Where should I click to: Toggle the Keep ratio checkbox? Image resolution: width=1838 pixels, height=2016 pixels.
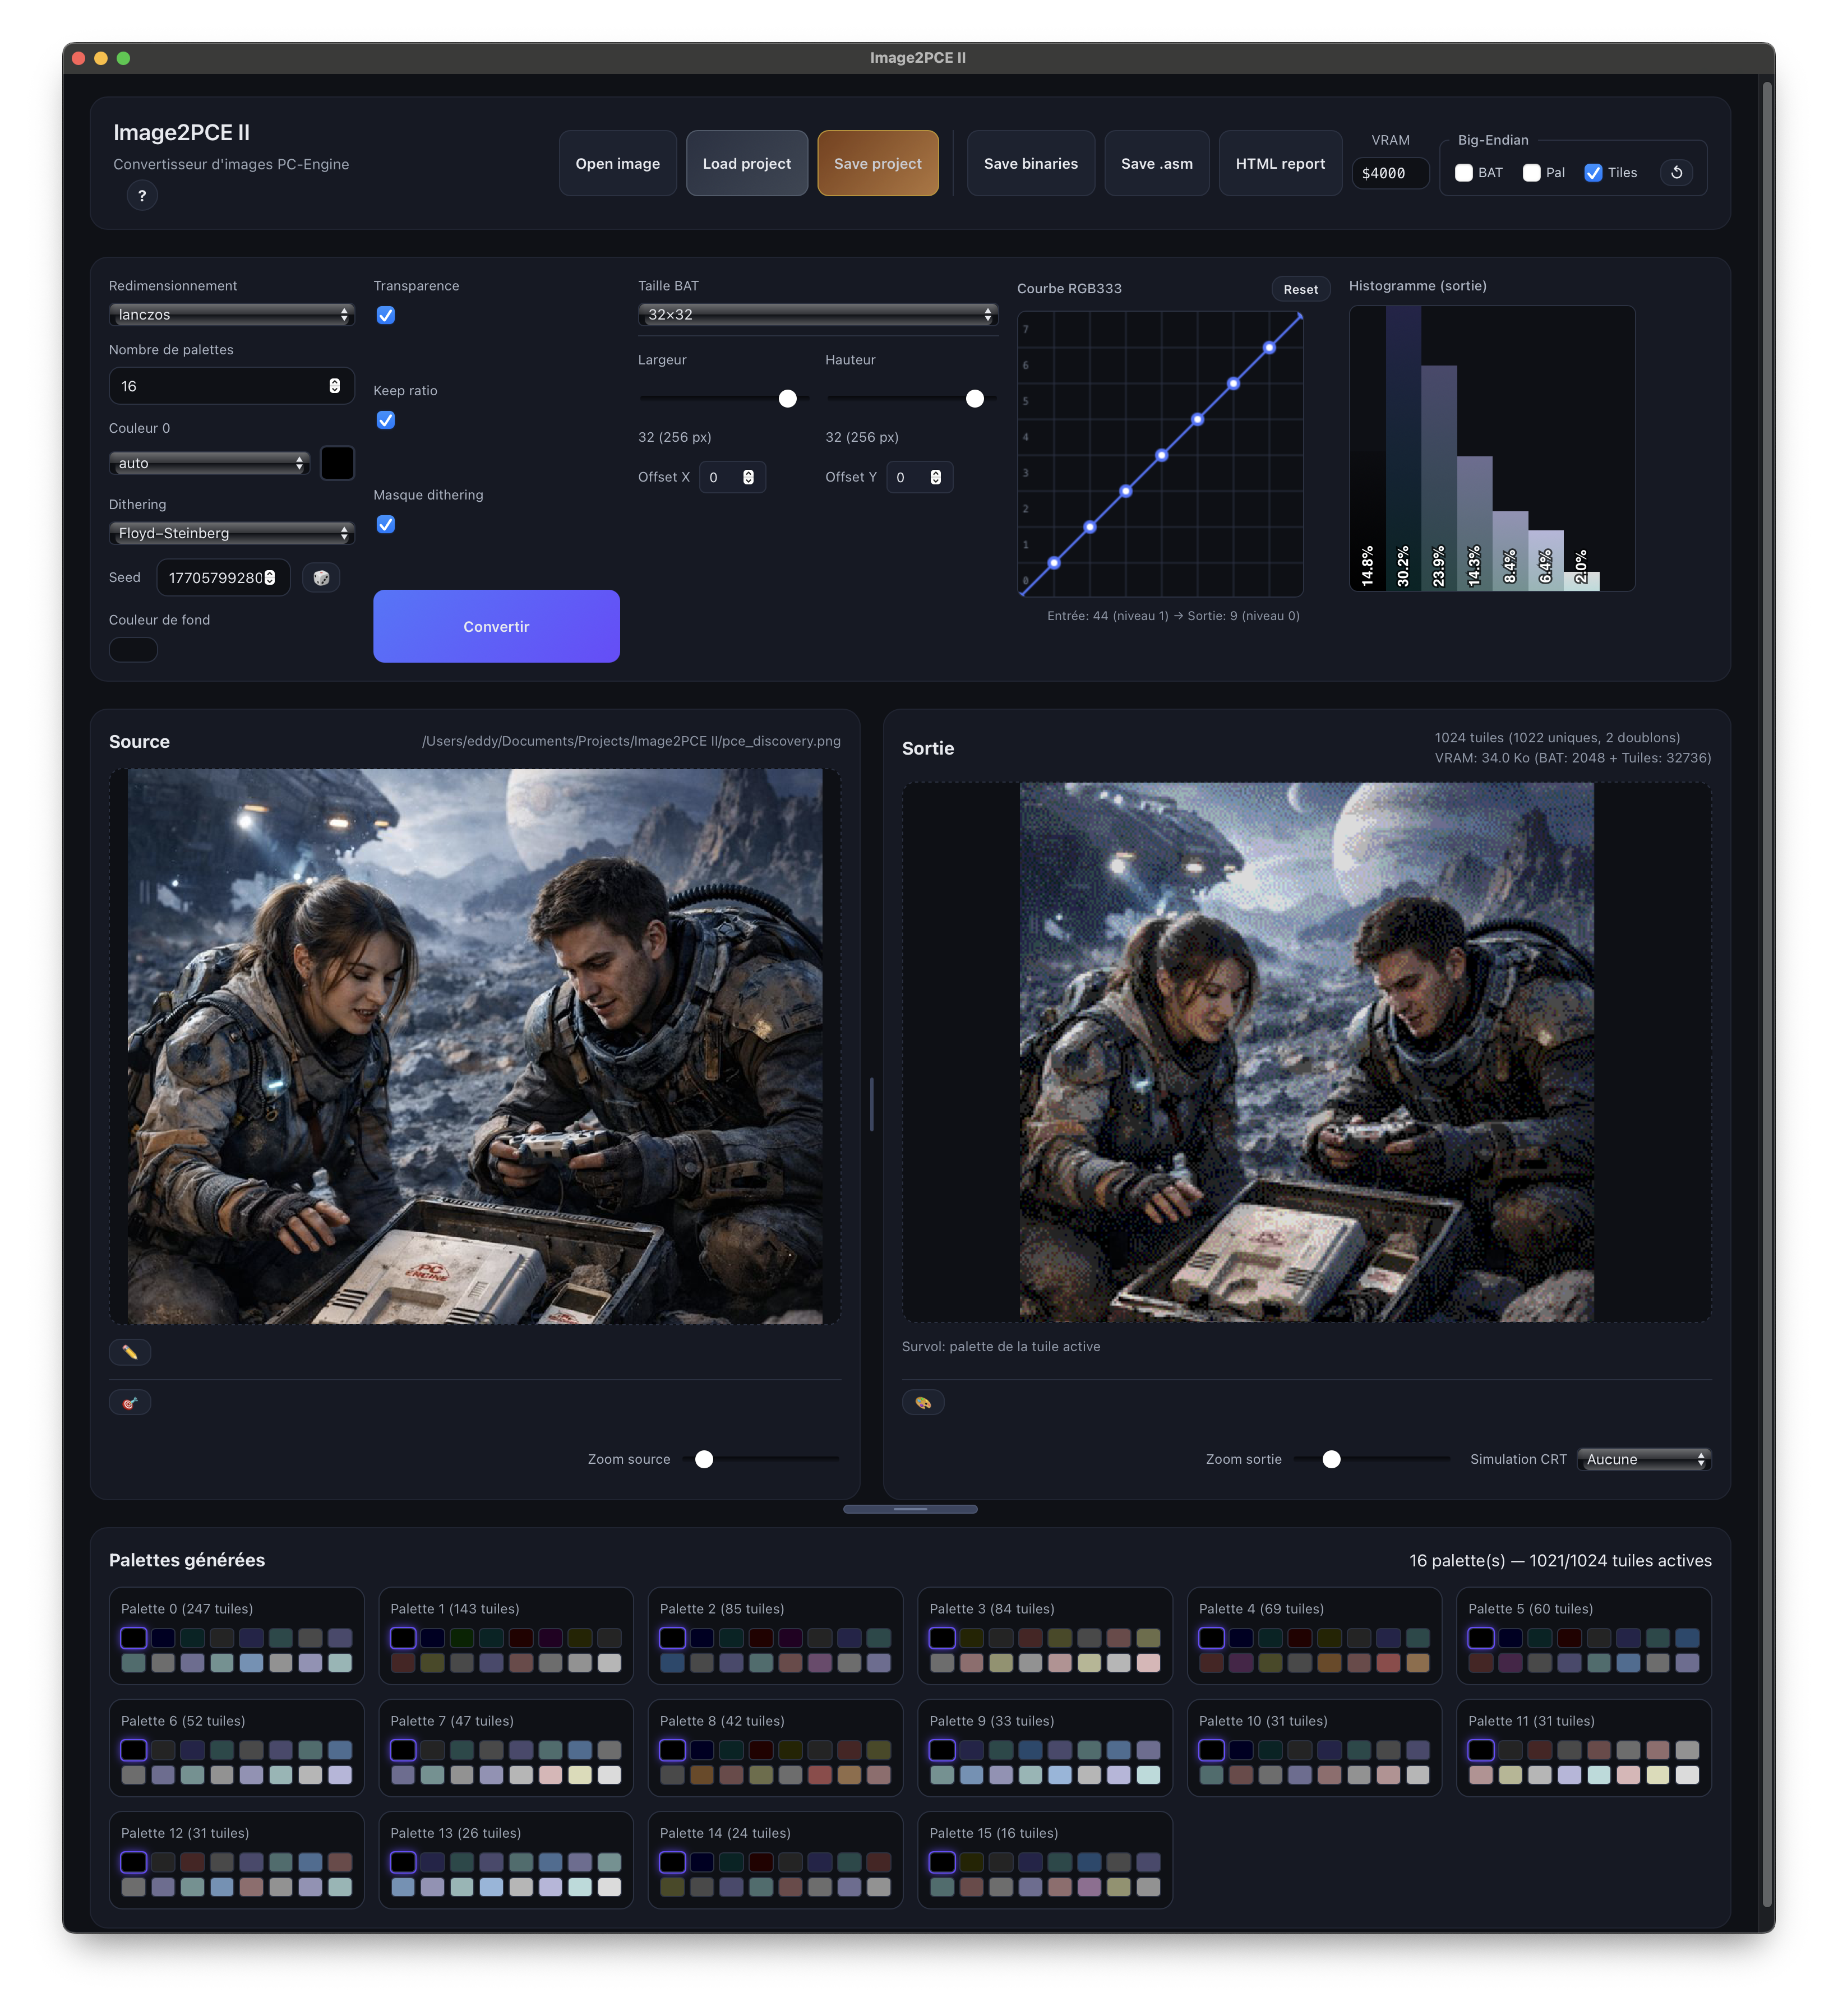click(x=386, y=420)
